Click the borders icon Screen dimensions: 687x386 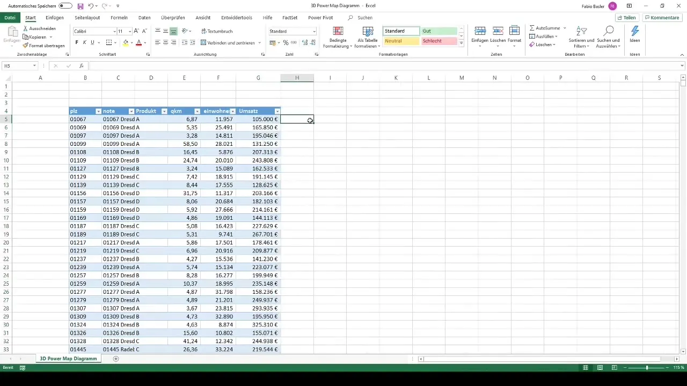pyautogui.click(x=109, y=42)
